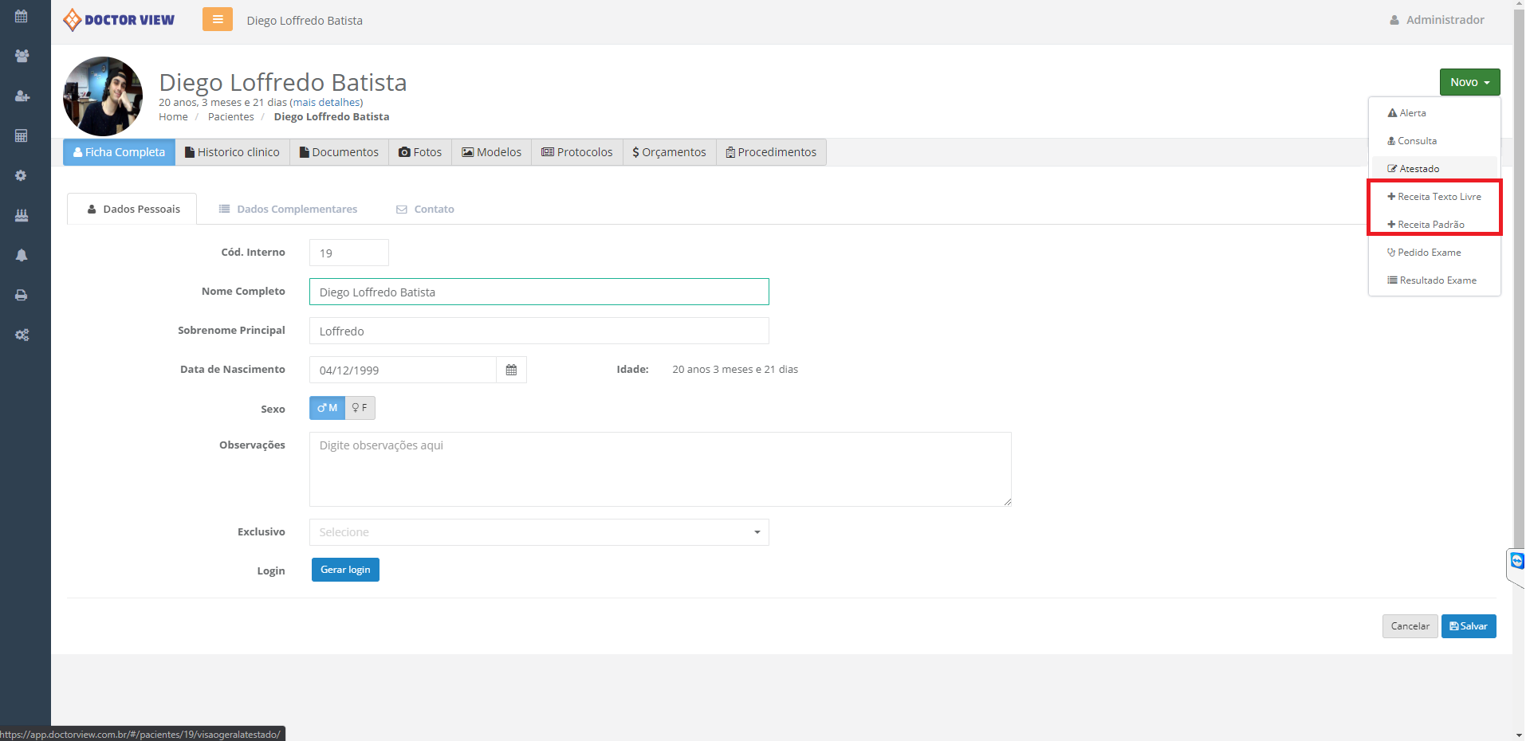Open the Administrador user menu
Screen dimensions: 1526x741
pyautogui.click(x=1437, y=20)
